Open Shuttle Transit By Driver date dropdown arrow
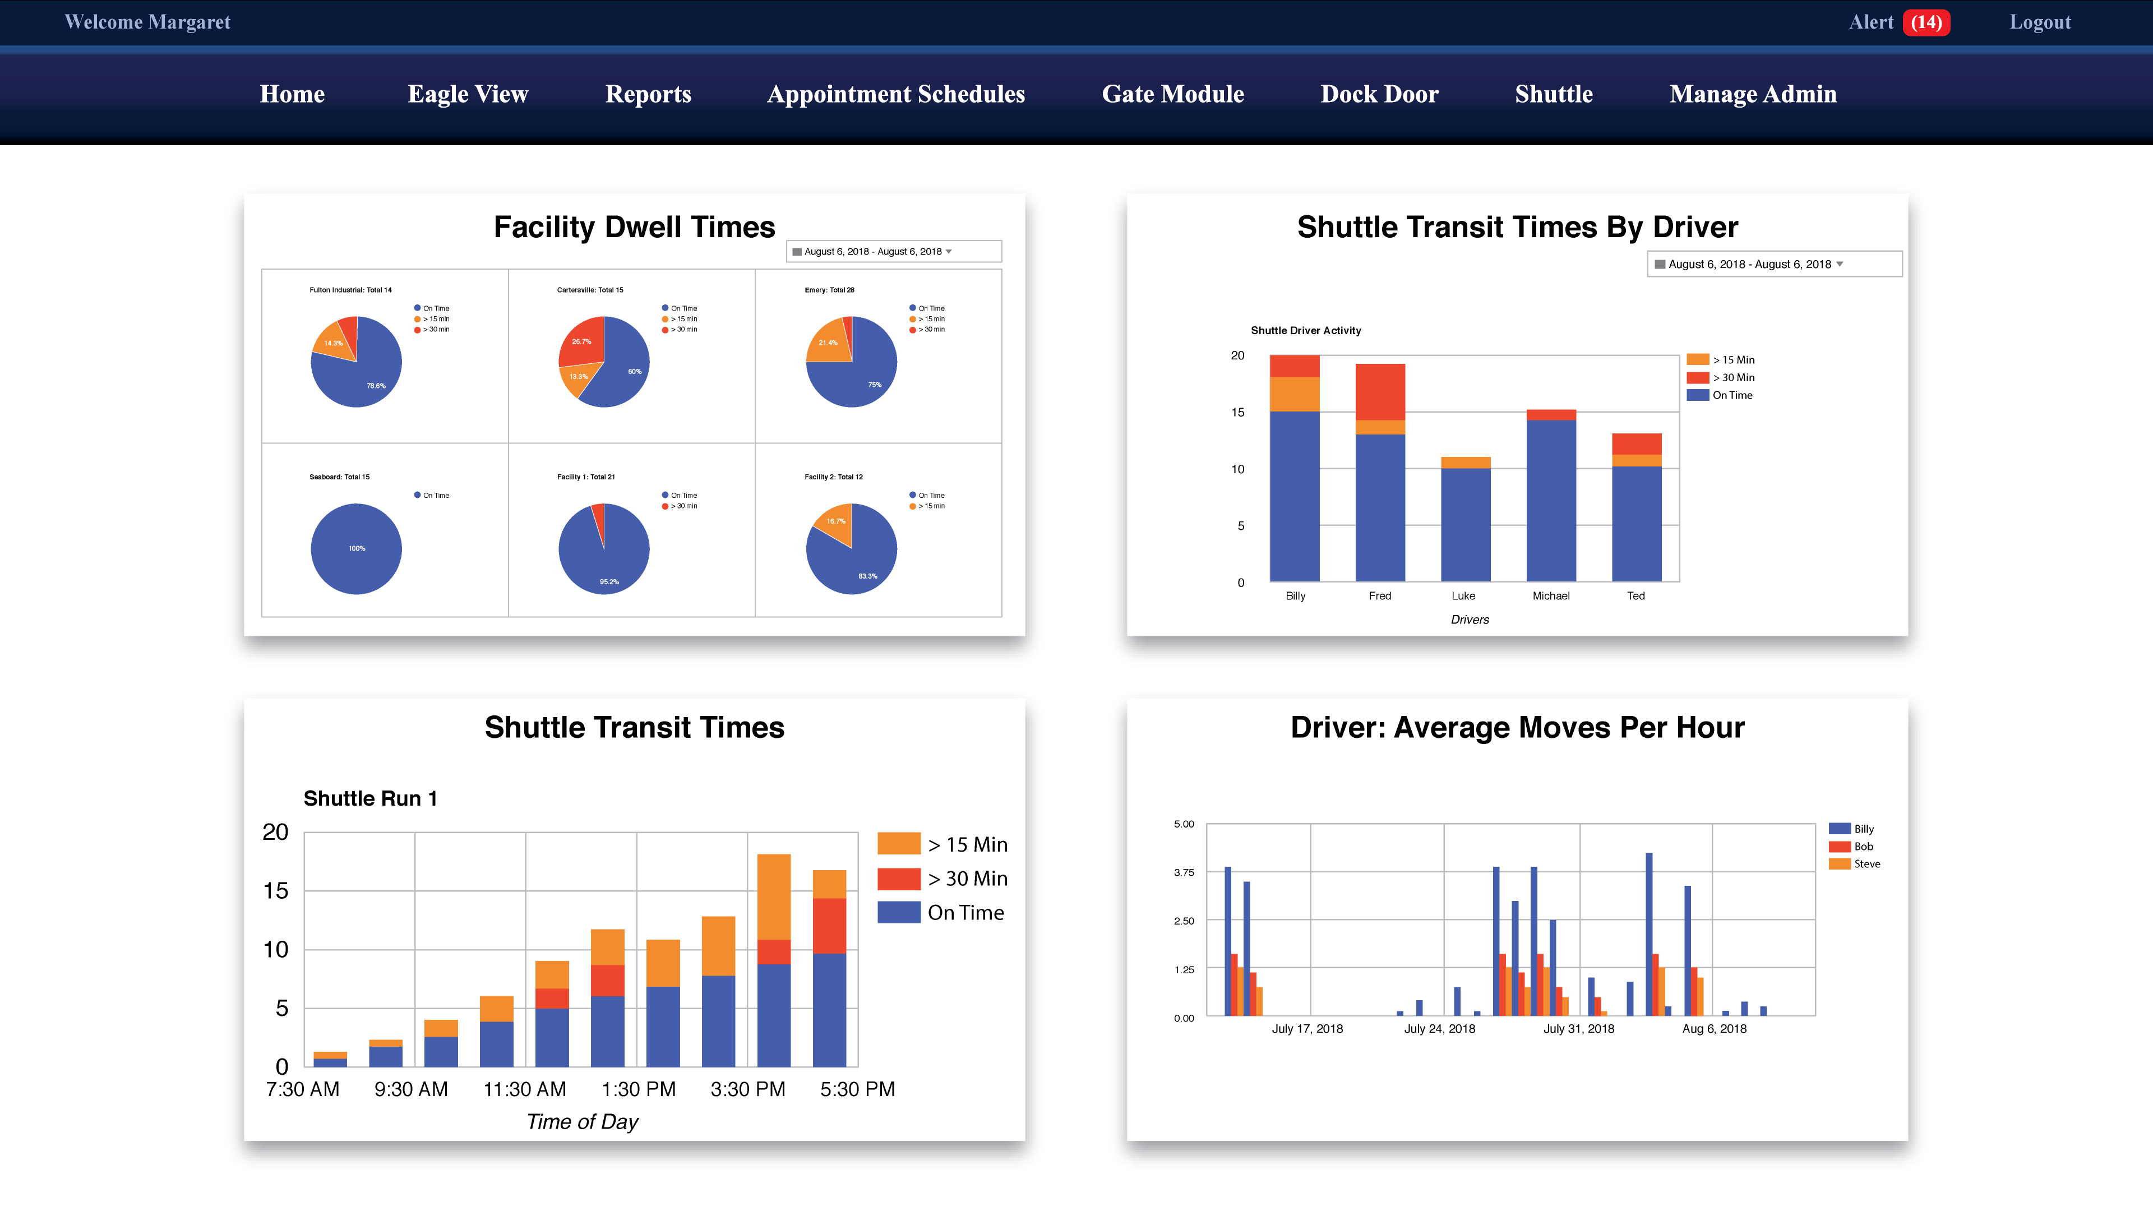 (x=1840, y=264)
